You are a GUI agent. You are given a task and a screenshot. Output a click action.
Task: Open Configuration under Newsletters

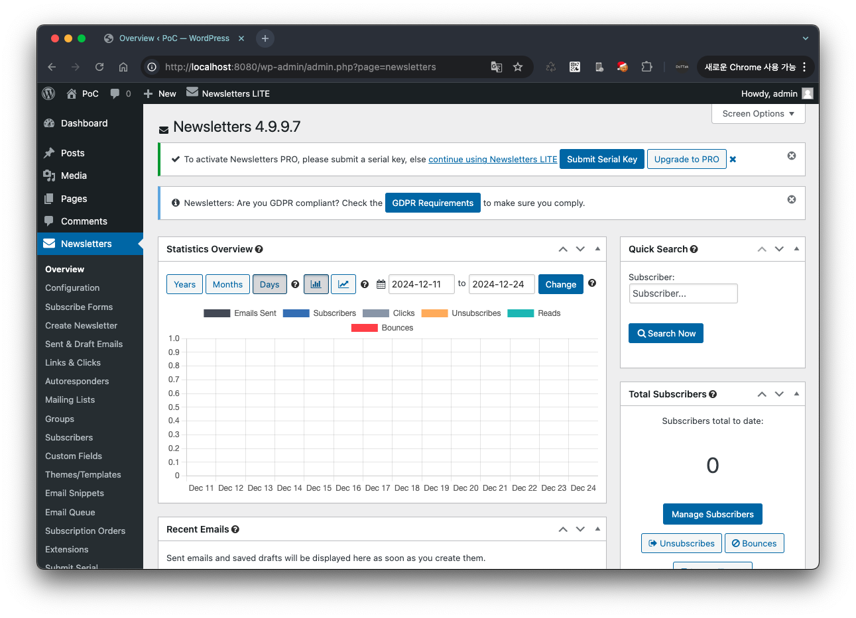pyautogui.click(x=72, y=288)
